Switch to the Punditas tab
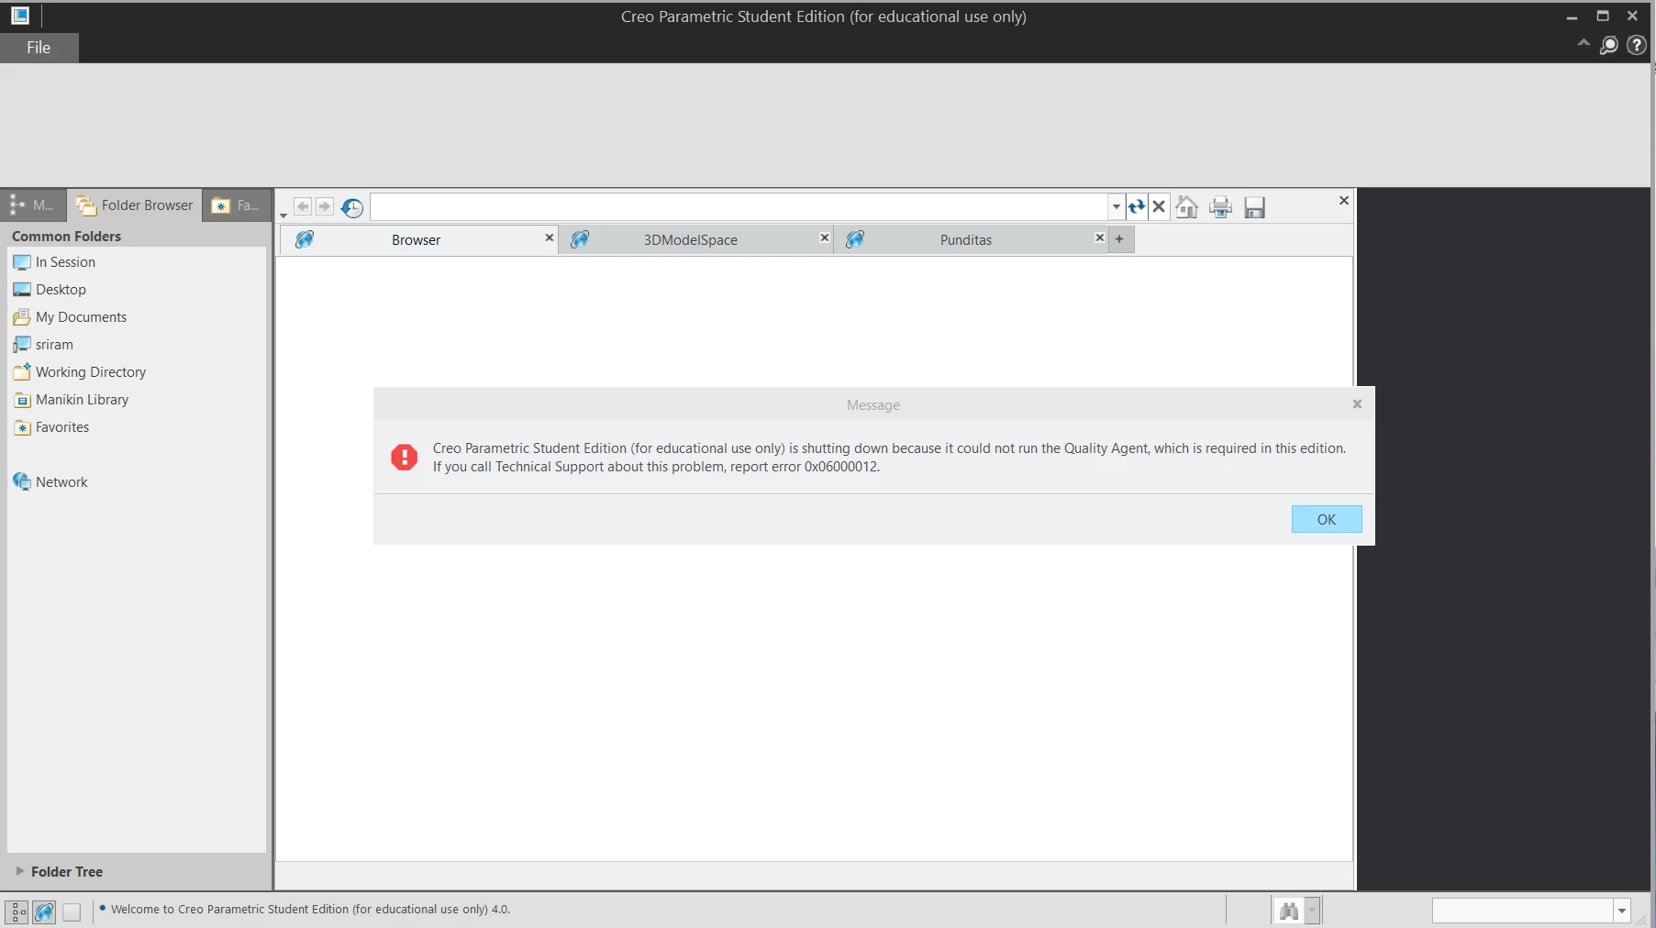 click(x=965, y=239)
